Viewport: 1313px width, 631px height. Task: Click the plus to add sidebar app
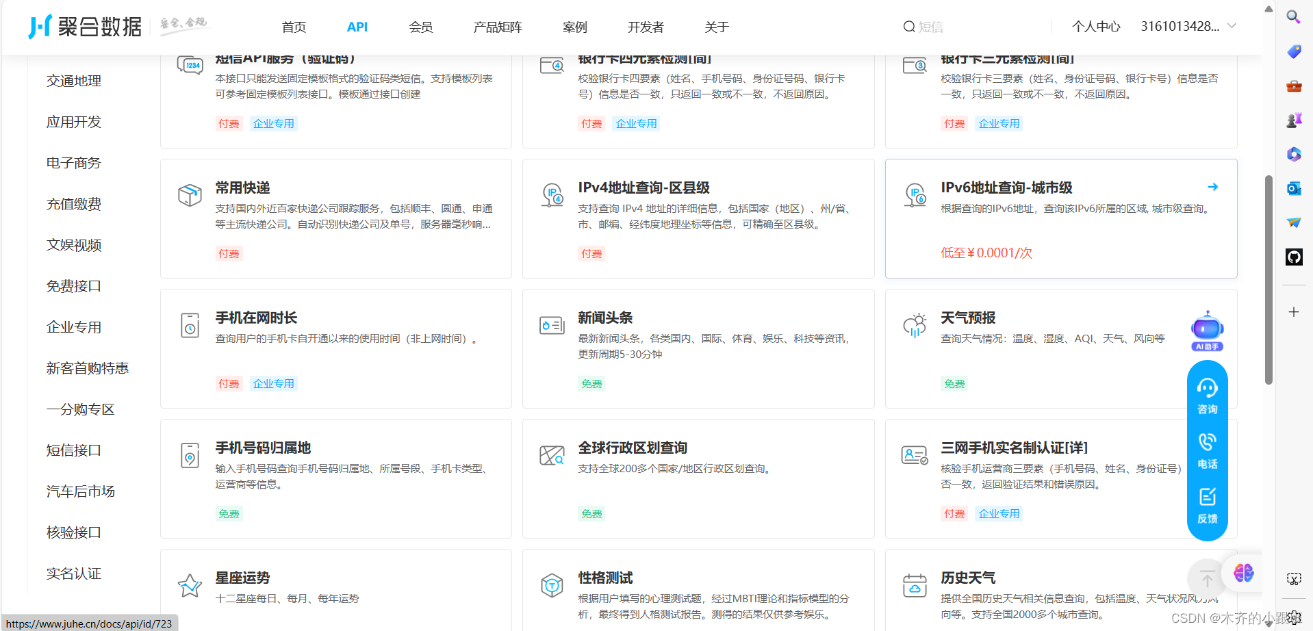[x=1293, y=311]
